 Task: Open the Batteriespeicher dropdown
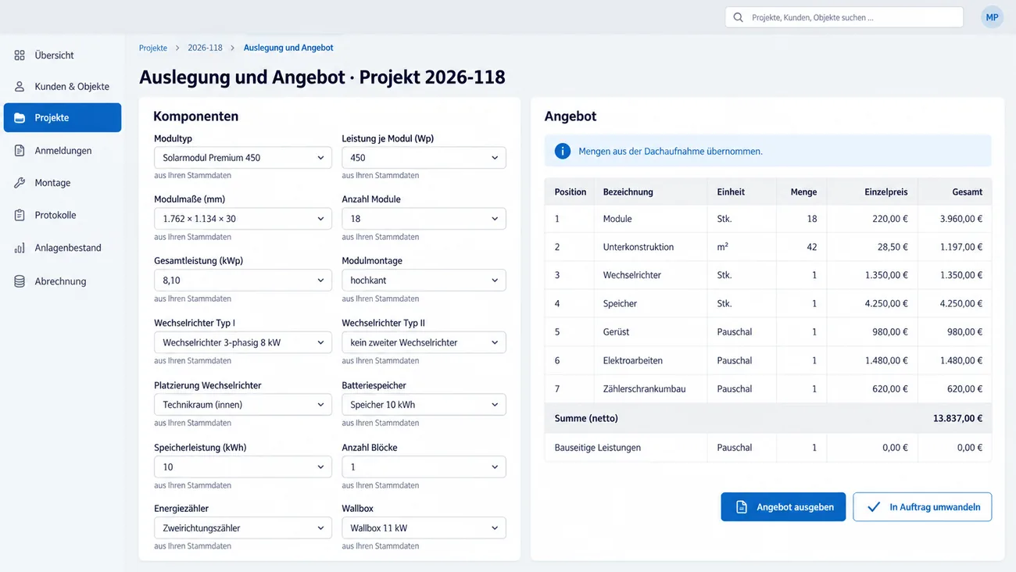(424, 405)
